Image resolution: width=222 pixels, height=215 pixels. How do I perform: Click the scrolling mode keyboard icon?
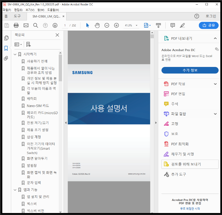click(x=158, y=25)
